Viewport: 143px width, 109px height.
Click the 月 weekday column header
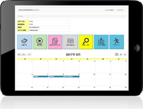point(41,59)
